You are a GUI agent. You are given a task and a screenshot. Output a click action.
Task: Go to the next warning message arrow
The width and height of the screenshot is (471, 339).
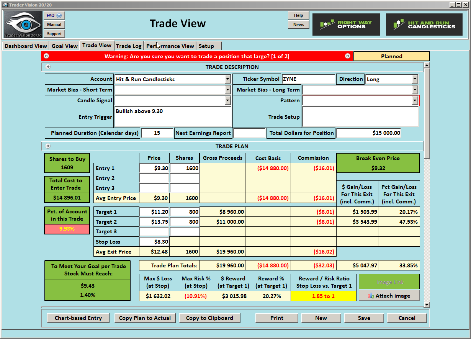point(347,56)
